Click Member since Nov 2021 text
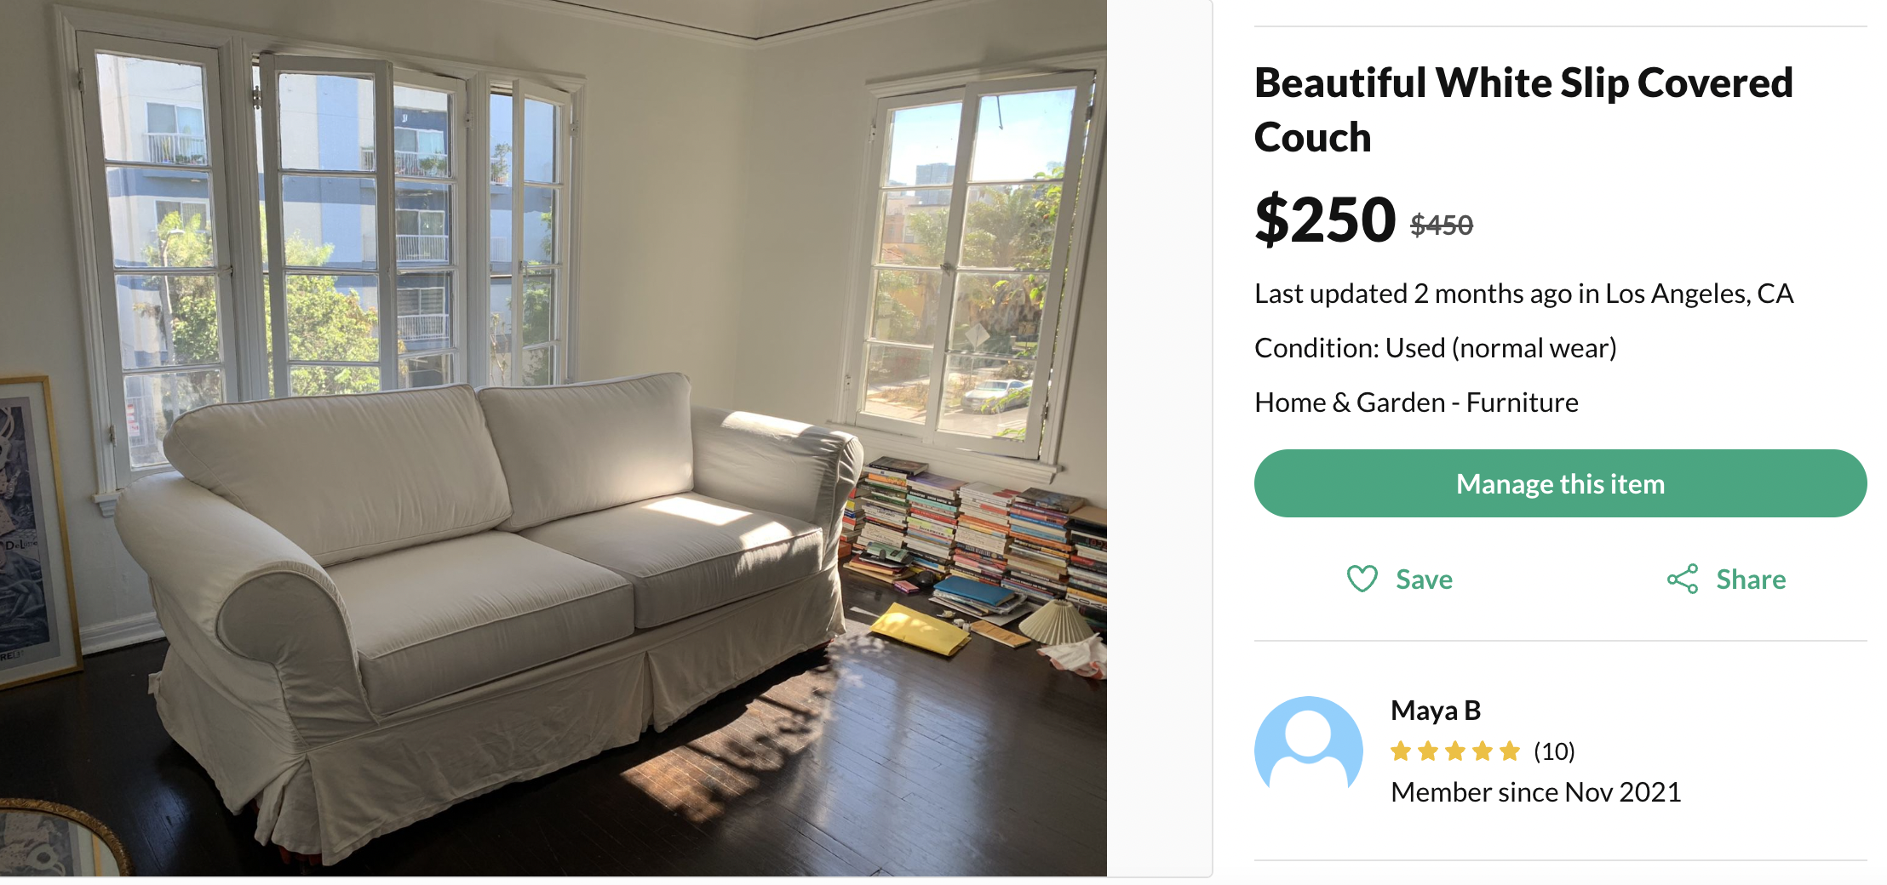Image resolution: width=1887 pixels, height=885 pixels. coord(1535,792)
